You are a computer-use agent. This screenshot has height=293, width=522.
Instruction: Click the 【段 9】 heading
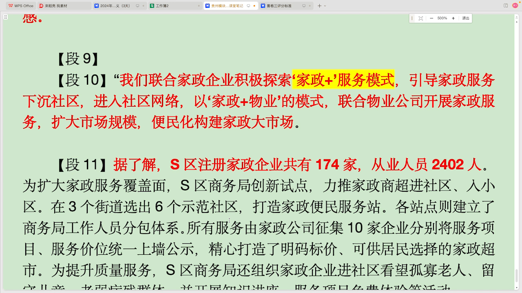tap(77, 59)
